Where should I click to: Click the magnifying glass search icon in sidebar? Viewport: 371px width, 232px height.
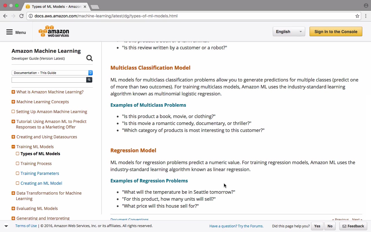tap(90, 58)
